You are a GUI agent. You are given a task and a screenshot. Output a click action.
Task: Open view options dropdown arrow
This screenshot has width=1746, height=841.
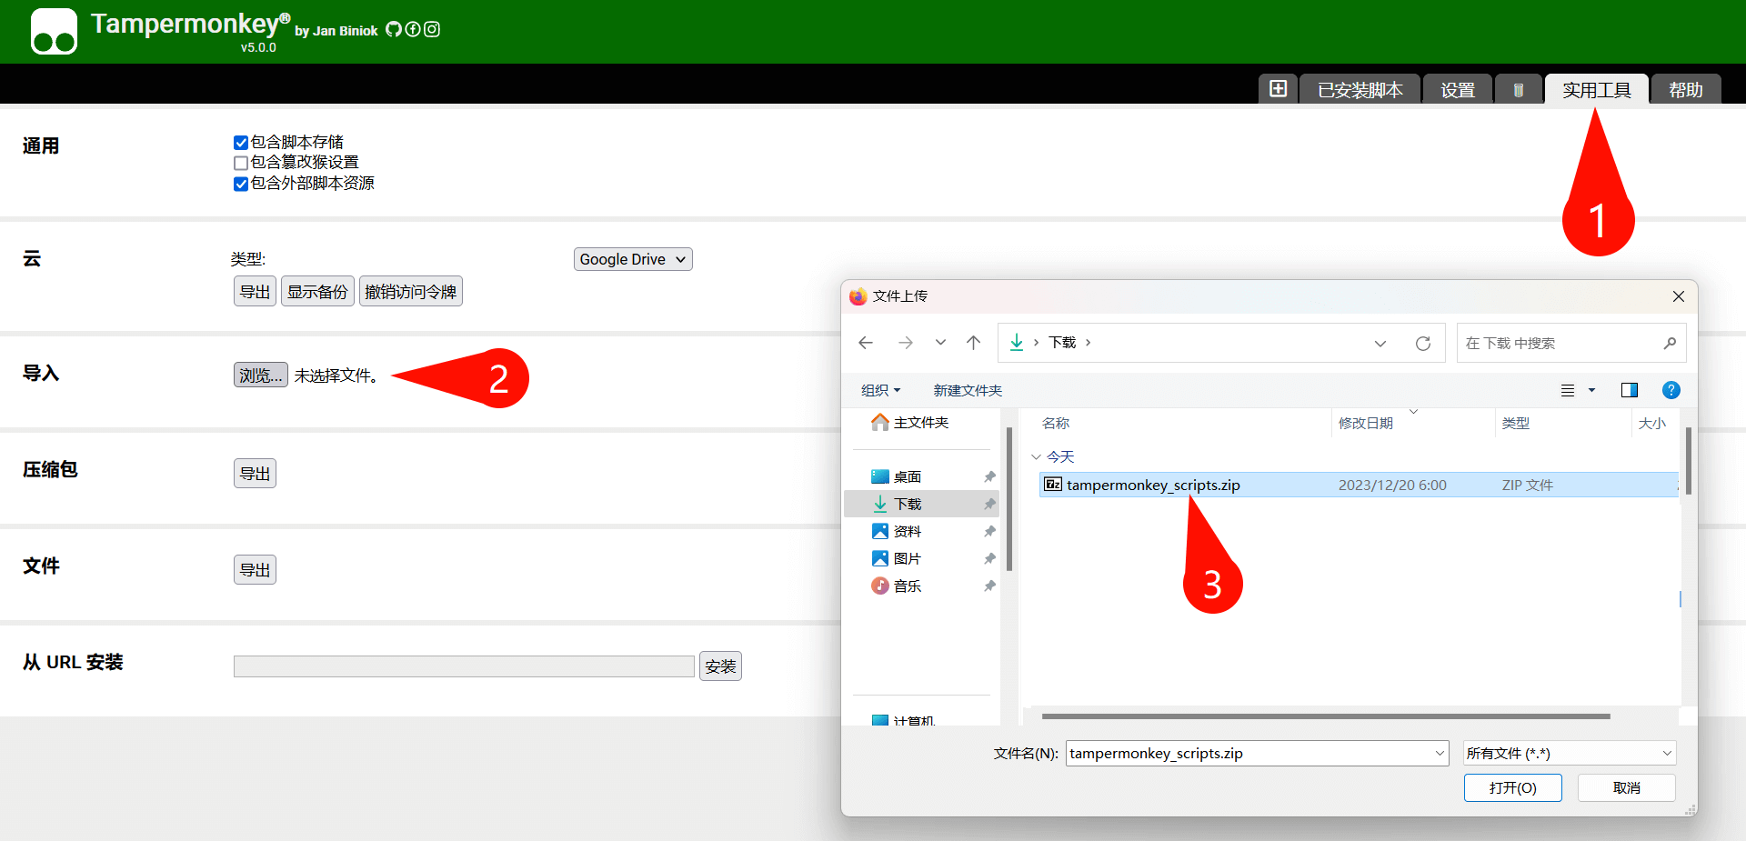coord(1591,390)
